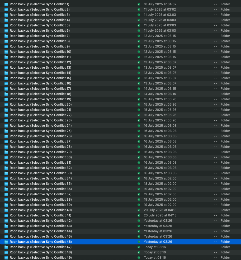
Task: Select the folder icon for Selective Sync Conflict 24
Action: coord(6,126)
